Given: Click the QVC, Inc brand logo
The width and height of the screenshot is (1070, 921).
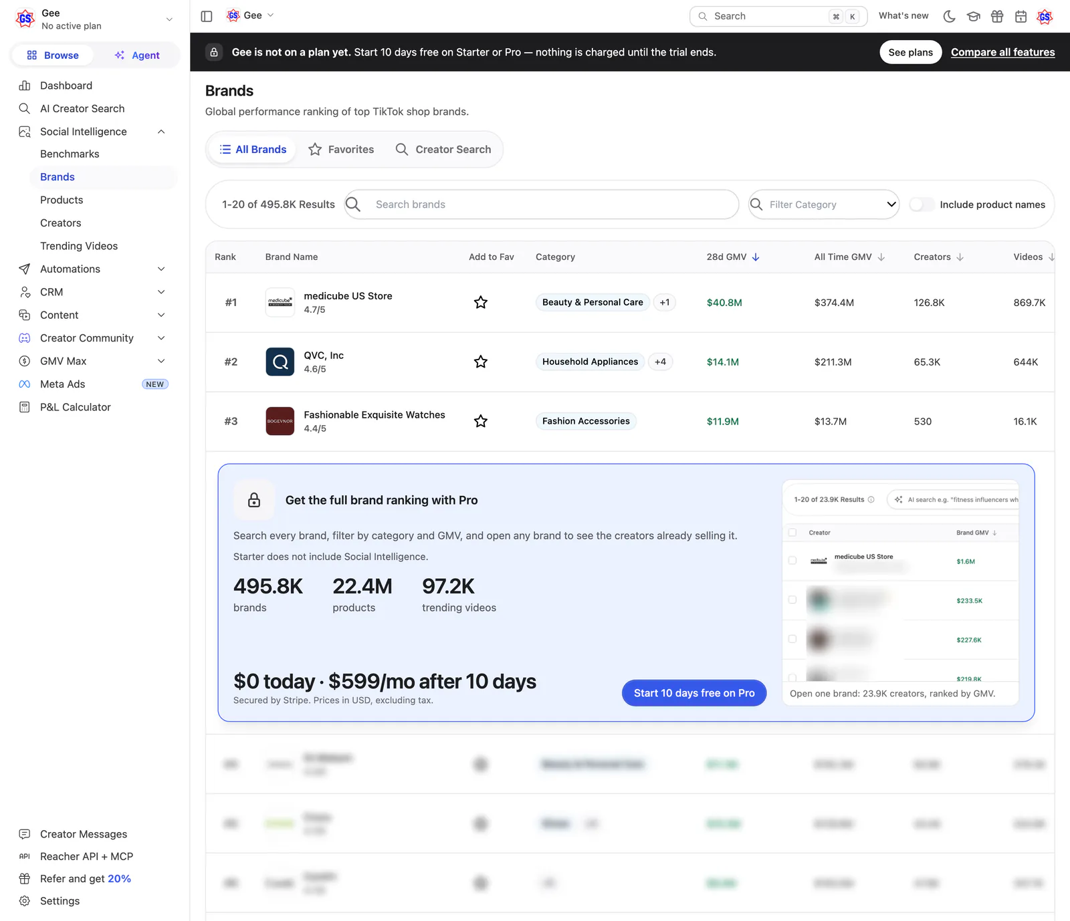Looking at the screenshot, I should (280, 362).
